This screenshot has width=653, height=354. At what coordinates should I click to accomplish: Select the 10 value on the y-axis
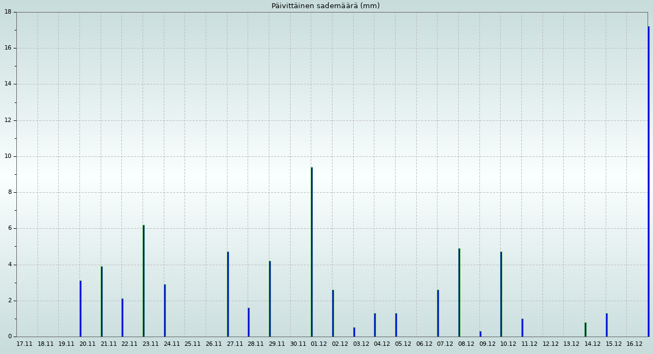click(x=8, y=156)
